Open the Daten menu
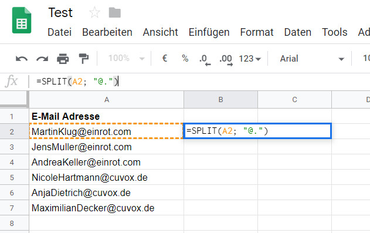This screenshot has width=370, height=233. 297,32
